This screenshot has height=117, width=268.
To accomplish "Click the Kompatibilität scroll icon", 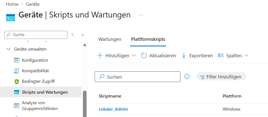I will click(16, 71).
